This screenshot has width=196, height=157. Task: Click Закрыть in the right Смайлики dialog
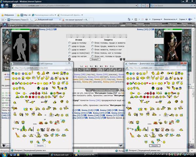[x=155, y=146]
